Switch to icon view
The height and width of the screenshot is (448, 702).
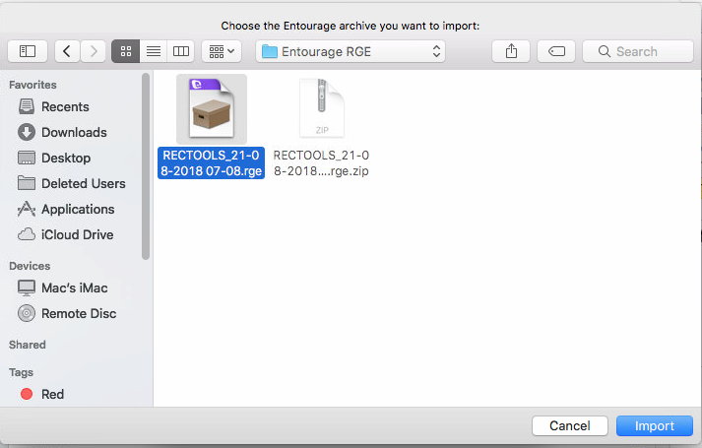click(x=126, y=51)
